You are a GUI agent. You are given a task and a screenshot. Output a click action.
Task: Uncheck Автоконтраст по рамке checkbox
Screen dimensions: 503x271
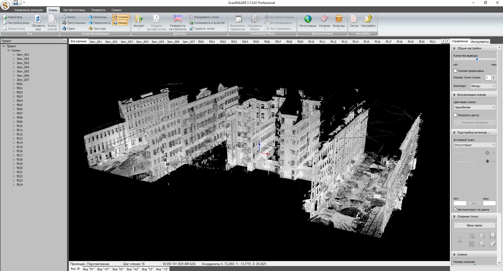pos(455,210)
